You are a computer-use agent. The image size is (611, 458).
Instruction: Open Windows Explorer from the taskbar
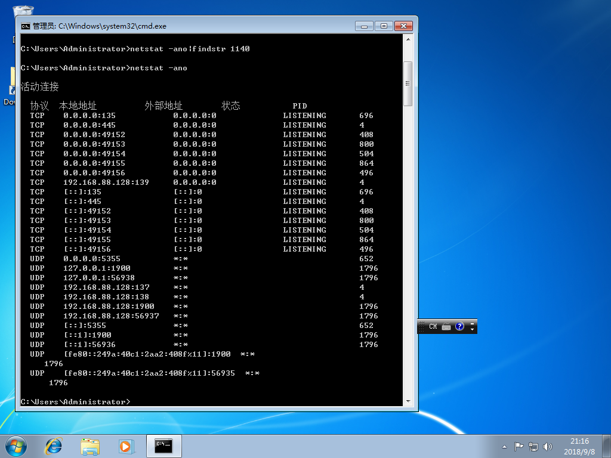[90, 446]
